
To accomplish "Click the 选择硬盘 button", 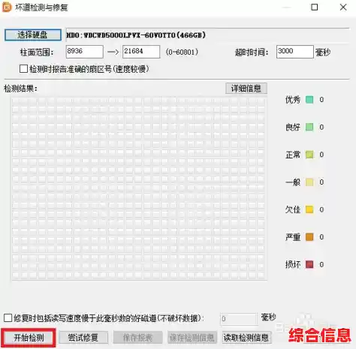I will pos(33,35).
